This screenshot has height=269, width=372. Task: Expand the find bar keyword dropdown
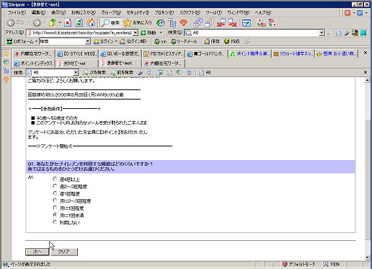(76, 72)
